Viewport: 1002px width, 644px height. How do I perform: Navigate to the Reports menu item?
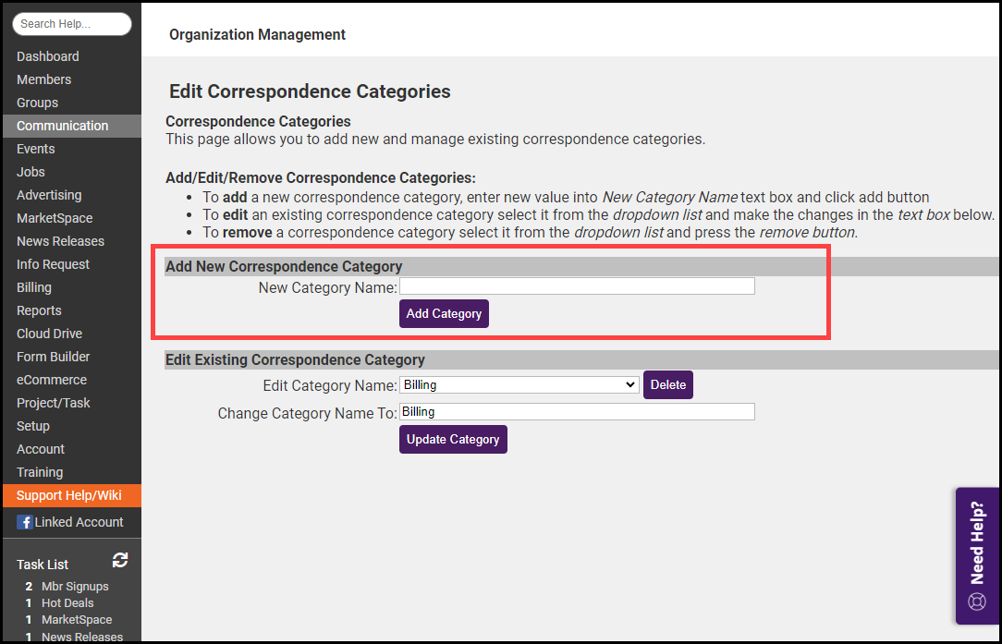tap(39, 310)
